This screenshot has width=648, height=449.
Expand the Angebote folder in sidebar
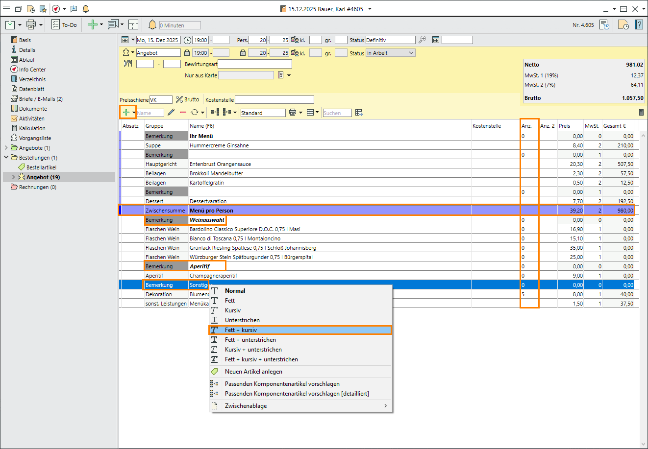(x=6, y=148)
